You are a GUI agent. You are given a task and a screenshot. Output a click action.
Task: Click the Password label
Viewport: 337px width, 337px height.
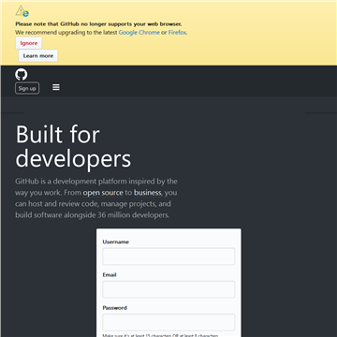pyautogui.click(x=115, y=308)
